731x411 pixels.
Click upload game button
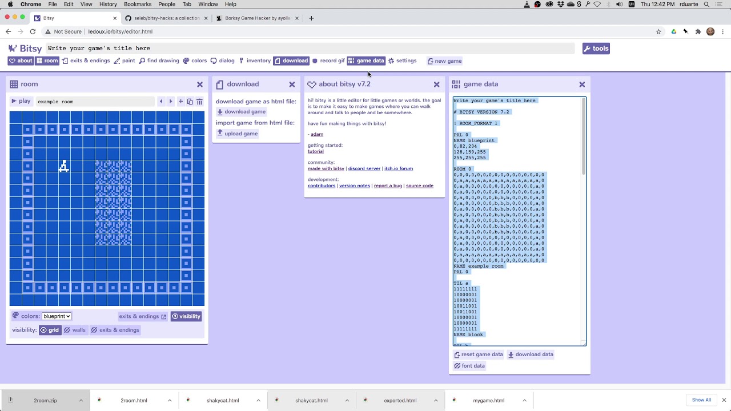(237, 134)
